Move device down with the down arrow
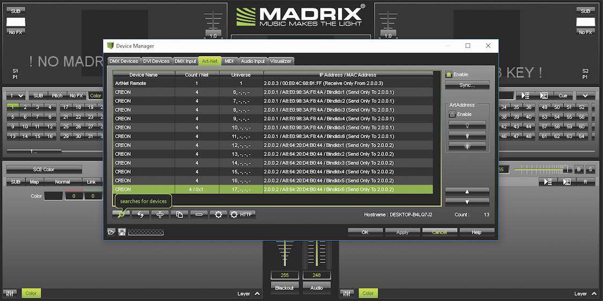 pos(467,201)
